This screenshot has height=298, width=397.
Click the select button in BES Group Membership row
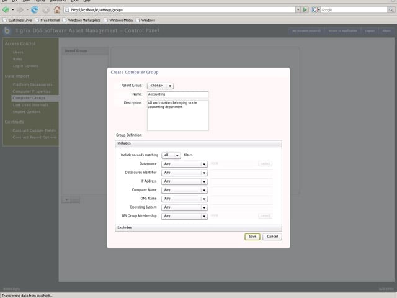(x=265, y=216)
